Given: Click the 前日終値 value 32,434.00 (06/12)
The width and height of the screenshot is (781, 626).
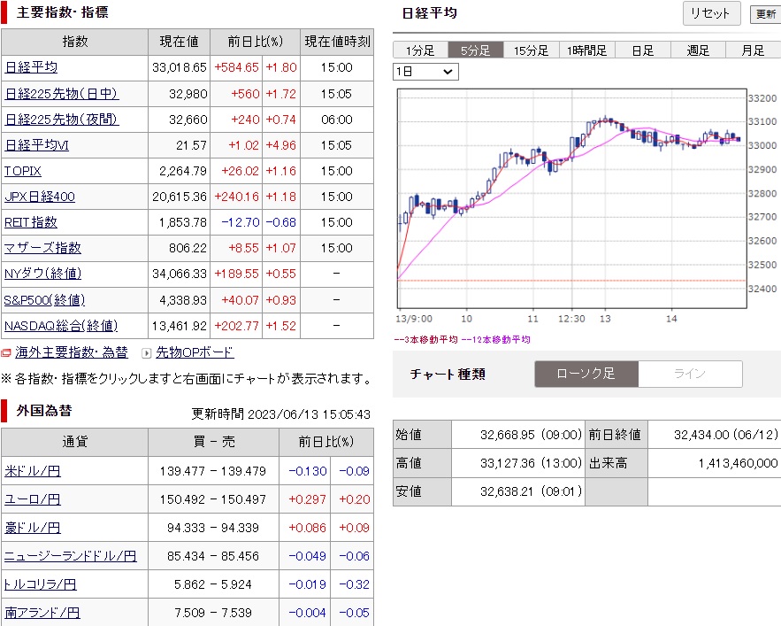Looking at the screenshot, I should click(725, 435).
